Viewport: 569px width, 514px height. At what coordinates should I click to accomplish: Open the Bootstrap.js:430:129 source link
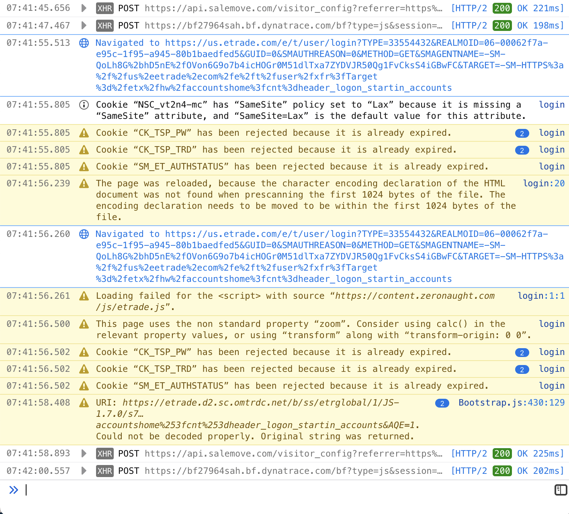[512, 403]
